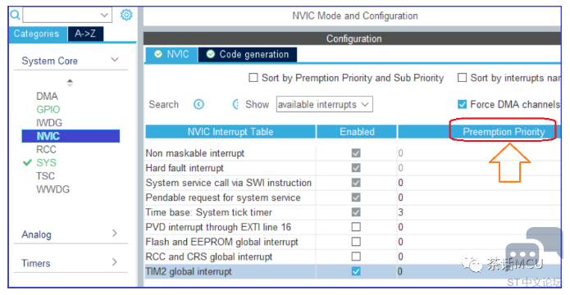Open the available interrupts dropdown
570x295 pixels.
click(x=324, y=104)
